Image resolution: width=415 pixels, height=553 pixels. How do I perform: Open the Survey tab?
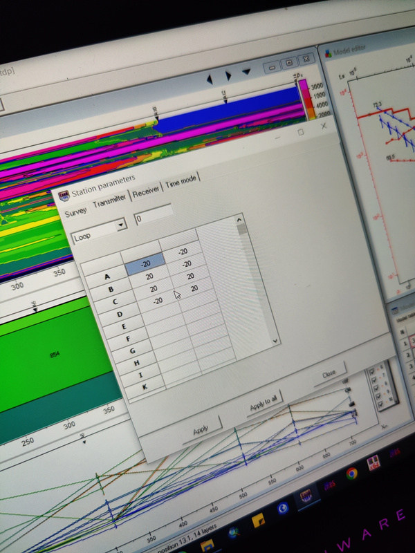pyautogui.click(x=75, y=212)
